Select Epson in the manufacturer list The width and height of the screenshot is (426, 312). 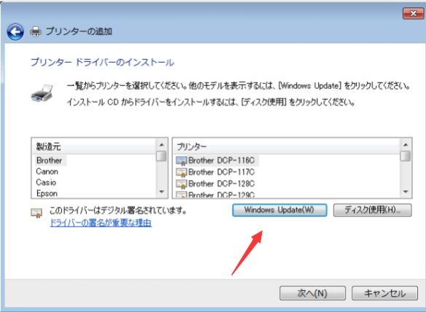47,194
